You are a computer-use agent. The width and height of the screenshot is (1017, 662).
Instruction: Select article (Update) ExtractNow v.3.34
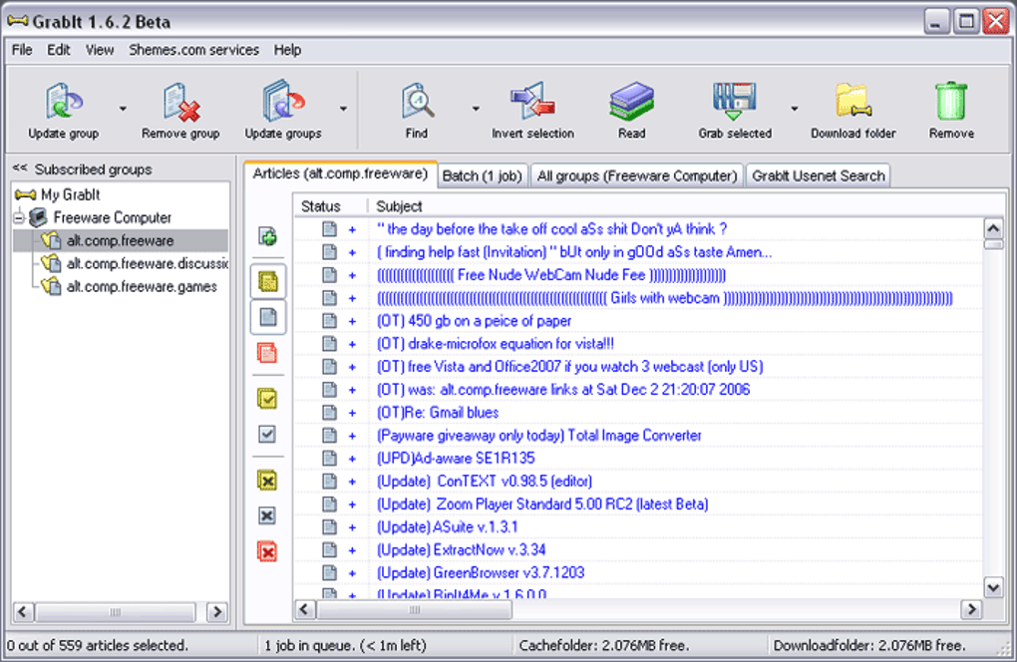(462, 549)
